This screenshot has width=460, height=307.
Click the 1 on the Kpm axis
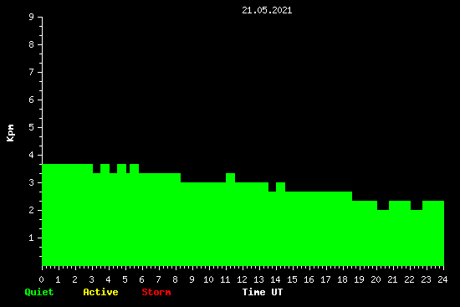[x=32, y=238]
